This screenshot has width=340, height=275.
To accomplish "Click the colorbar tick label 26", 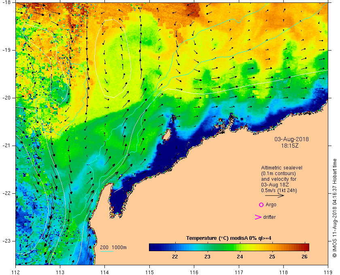I will pyautogui.click(x=305, y=257).
